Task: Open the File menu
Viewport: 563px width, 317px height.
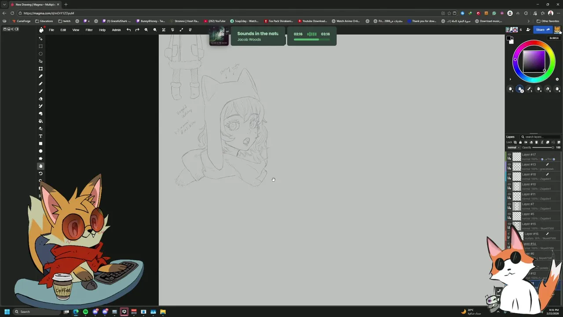Action: click(x=51, y=30)
